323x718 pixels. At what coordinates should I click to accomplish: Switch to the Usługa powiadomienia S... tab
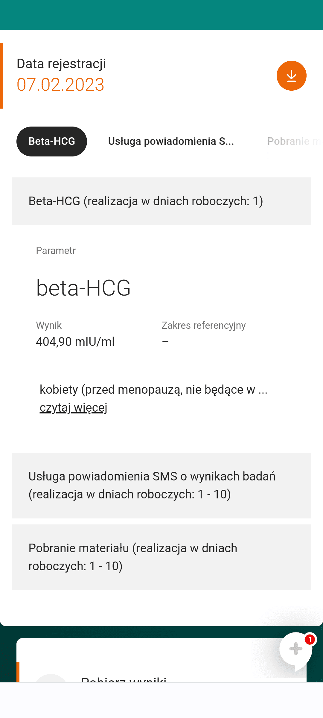[x=171, y=142]
